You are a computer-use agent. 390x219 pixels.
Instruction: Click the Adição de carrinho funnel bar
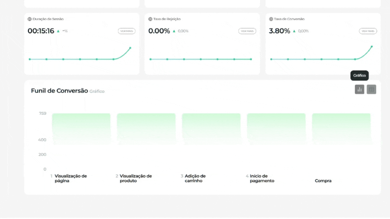click(x=211, y=129)
